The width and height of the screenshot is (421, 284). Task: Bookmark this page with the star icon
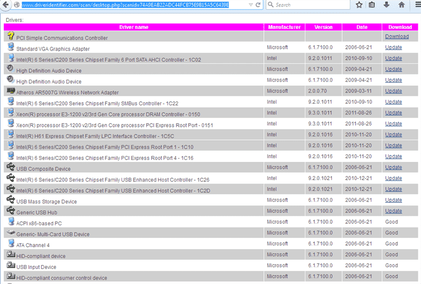[x=359, y=4]
